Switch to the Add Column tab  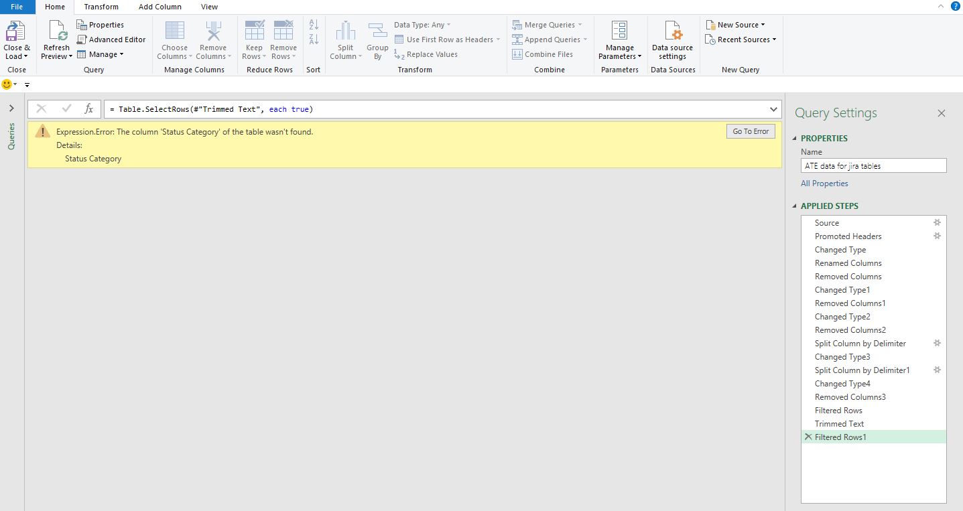(x=159, y=7)
